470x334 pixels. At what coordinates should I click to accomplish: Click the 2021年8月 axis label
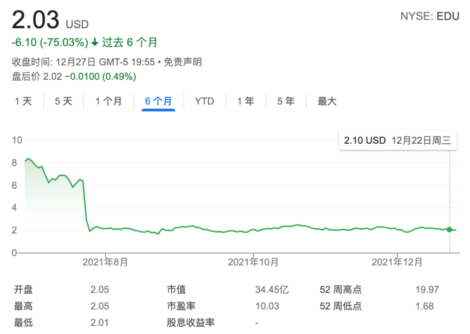point(105,262)
